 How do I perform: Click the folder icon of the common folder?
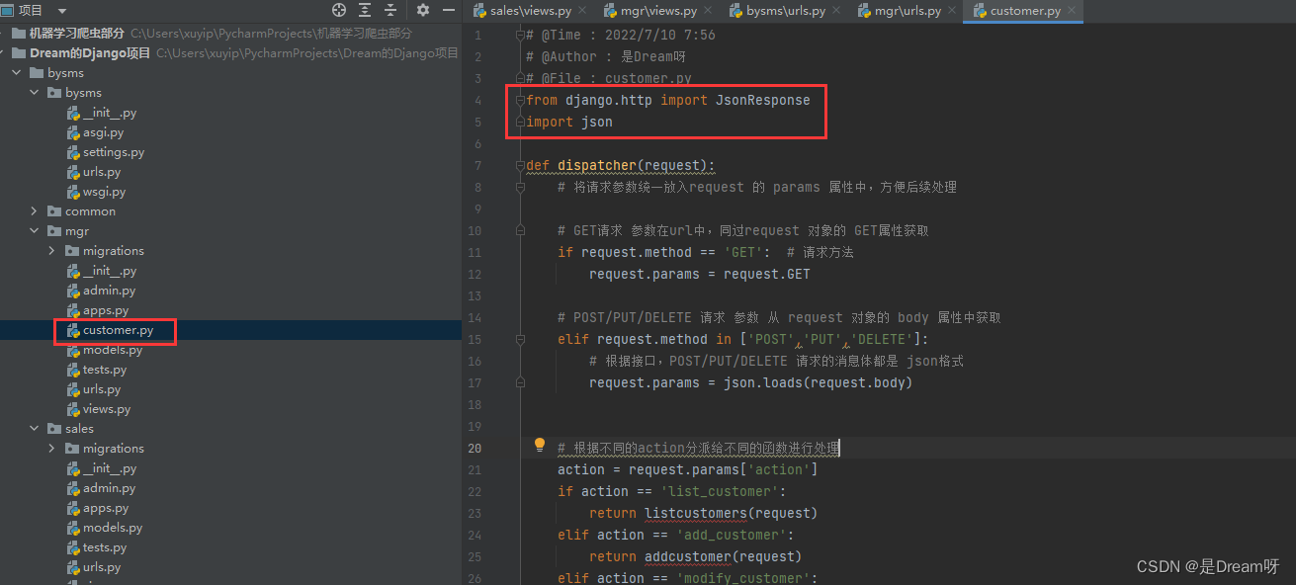(x=54, y=211)
